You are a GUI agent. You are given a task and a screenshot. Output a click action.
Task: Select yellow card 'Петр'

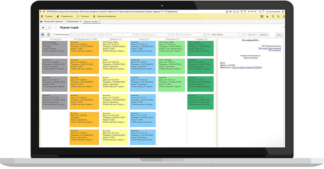(x=115, y=66)
